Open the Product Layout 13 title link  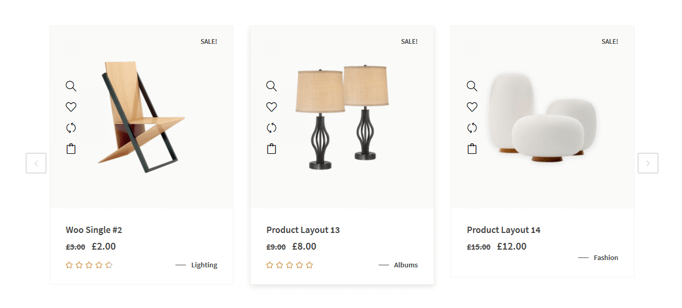(303, 230)
